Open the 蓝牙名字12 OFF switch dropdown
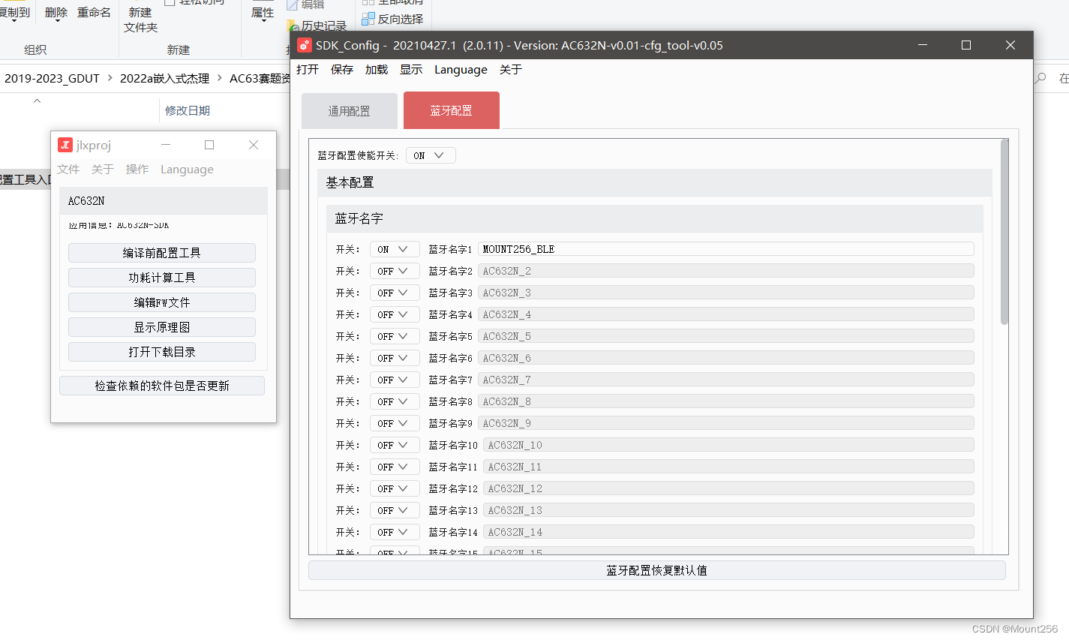1069x640 pixels. pos(395,488)
